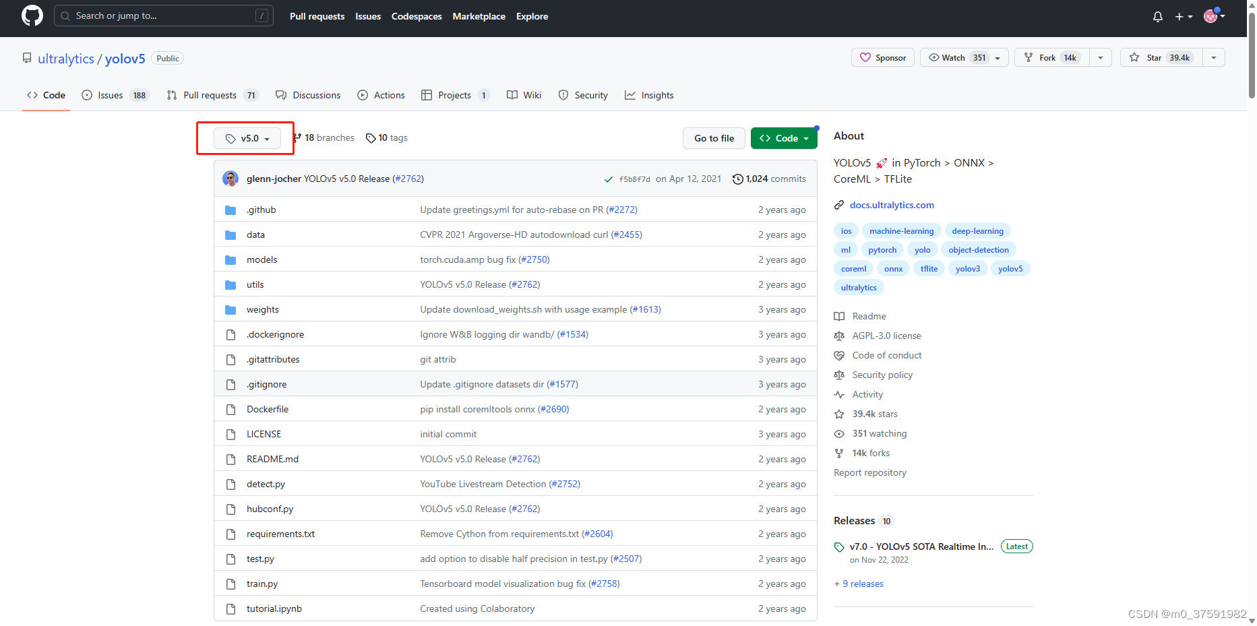Screen dimensions: 1257x626
Task: Click the Activity pulse icon
Action: pos(839,394)
